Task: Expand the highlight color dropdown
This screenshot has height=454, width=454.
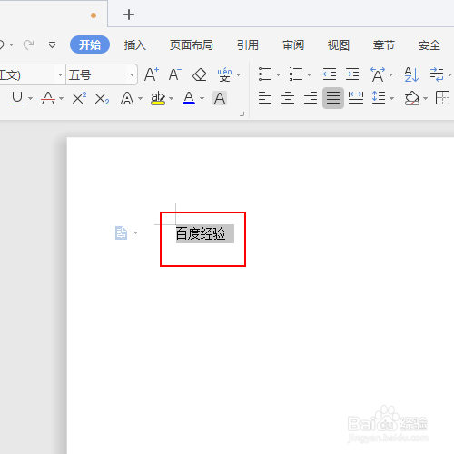Action: pyautogui.click(x=172, y=98)
